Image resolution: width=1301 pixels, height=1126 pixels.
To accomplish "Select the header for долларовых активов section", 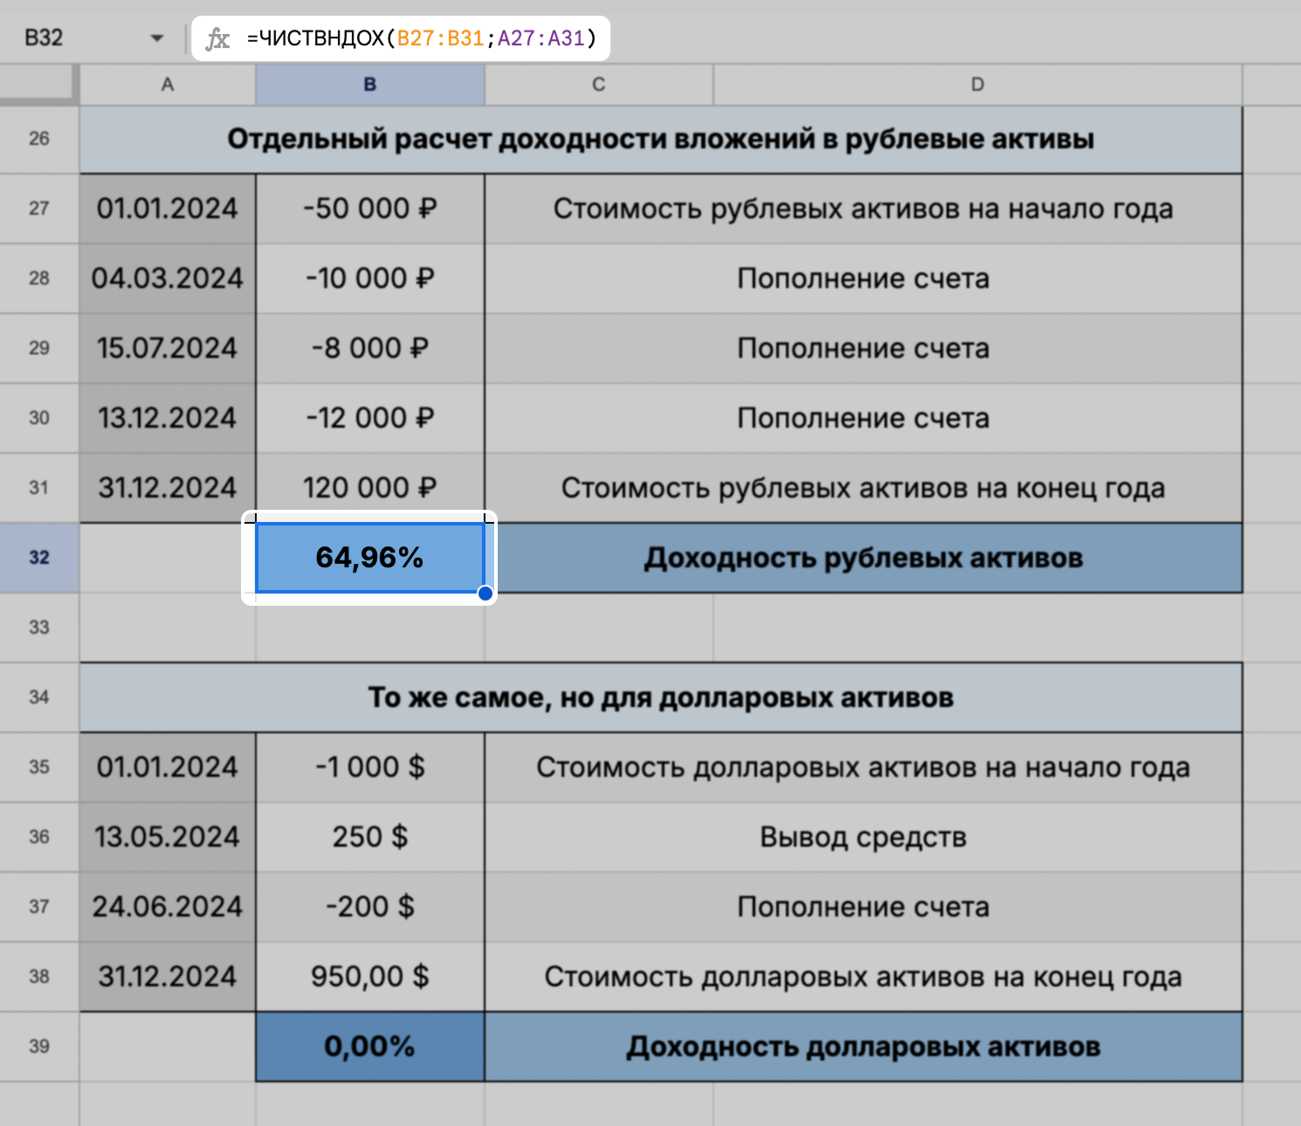I will pos(660,697).
